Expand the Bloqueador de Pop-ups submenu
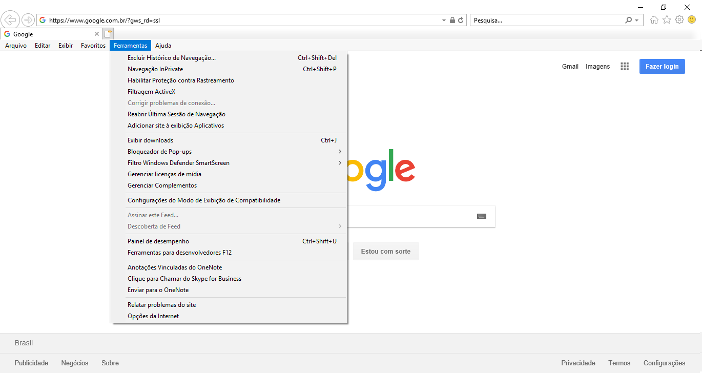 tap(340, 152)
